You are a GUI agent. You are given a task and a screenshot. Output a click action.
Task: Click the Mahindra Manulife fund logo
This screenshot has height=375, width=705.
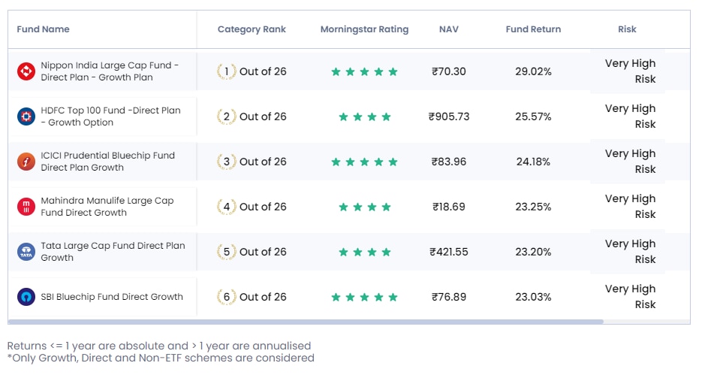(x=26, y=207)
